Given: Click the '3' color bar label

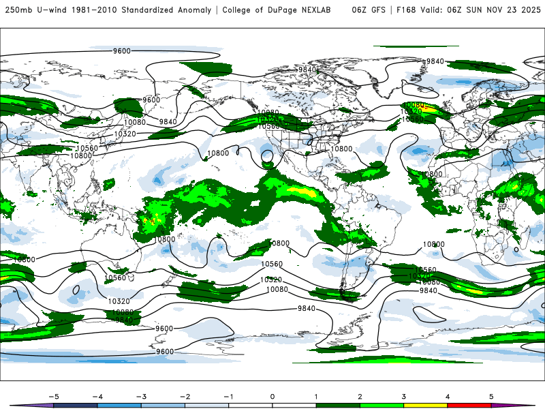Looking at the screenshot, I should pyautogui.click(x=404, y=397).
